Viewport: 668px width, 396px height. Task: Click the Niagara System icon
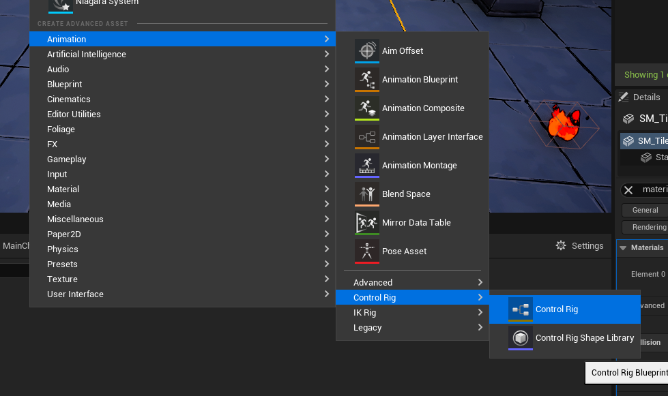coord(61,5)
